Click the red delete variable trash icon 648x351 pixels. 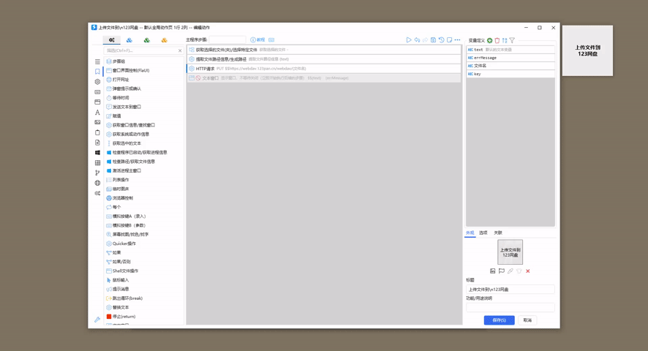tap(497, 41)
